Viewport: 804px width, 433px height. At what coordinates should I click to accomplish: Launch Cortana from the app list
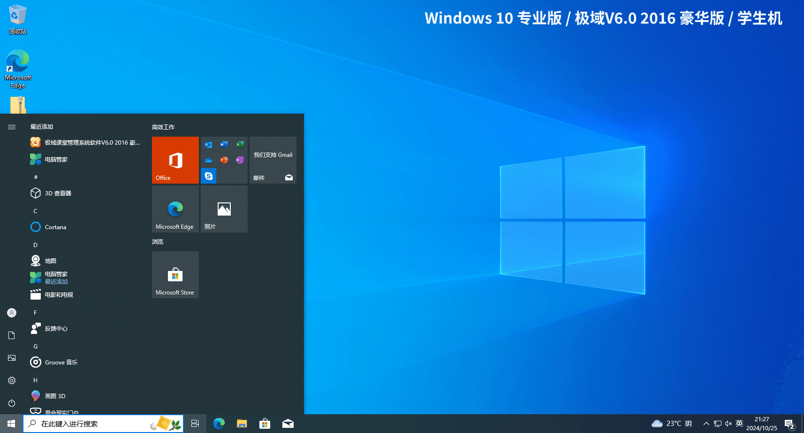tap(85, 227)
